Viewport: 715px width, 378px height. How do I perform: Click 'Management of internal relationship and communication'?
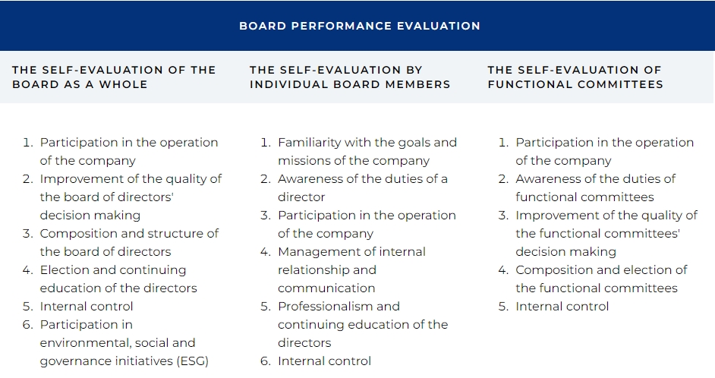tap(351, 270)
